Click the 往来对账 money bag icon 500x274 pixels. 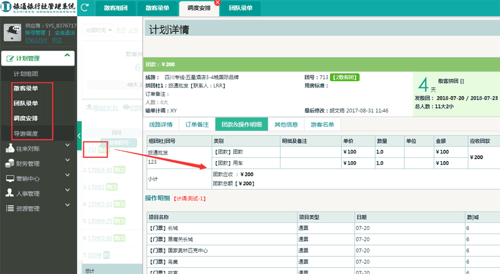(x=10, y=149)
